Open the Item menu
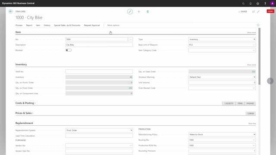 click(38, 25)
